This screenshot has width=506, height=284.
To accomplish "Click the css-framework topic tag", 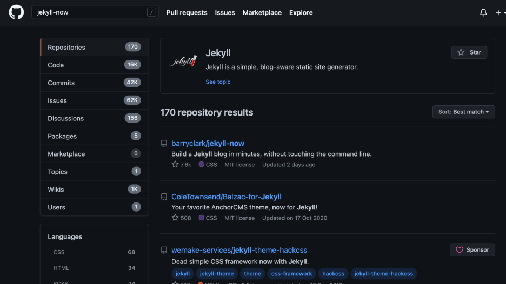I will click(x=291, y=273).
